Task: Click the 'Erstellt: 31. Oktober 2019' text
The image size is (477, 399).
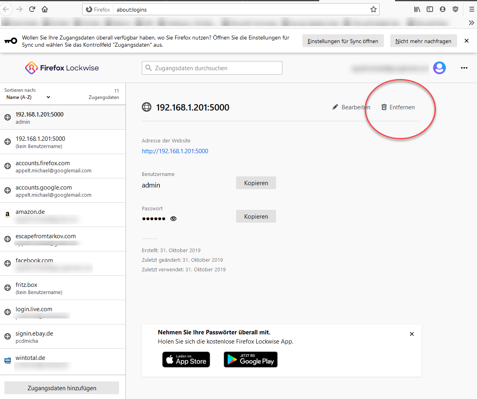Action: [171, 251]
